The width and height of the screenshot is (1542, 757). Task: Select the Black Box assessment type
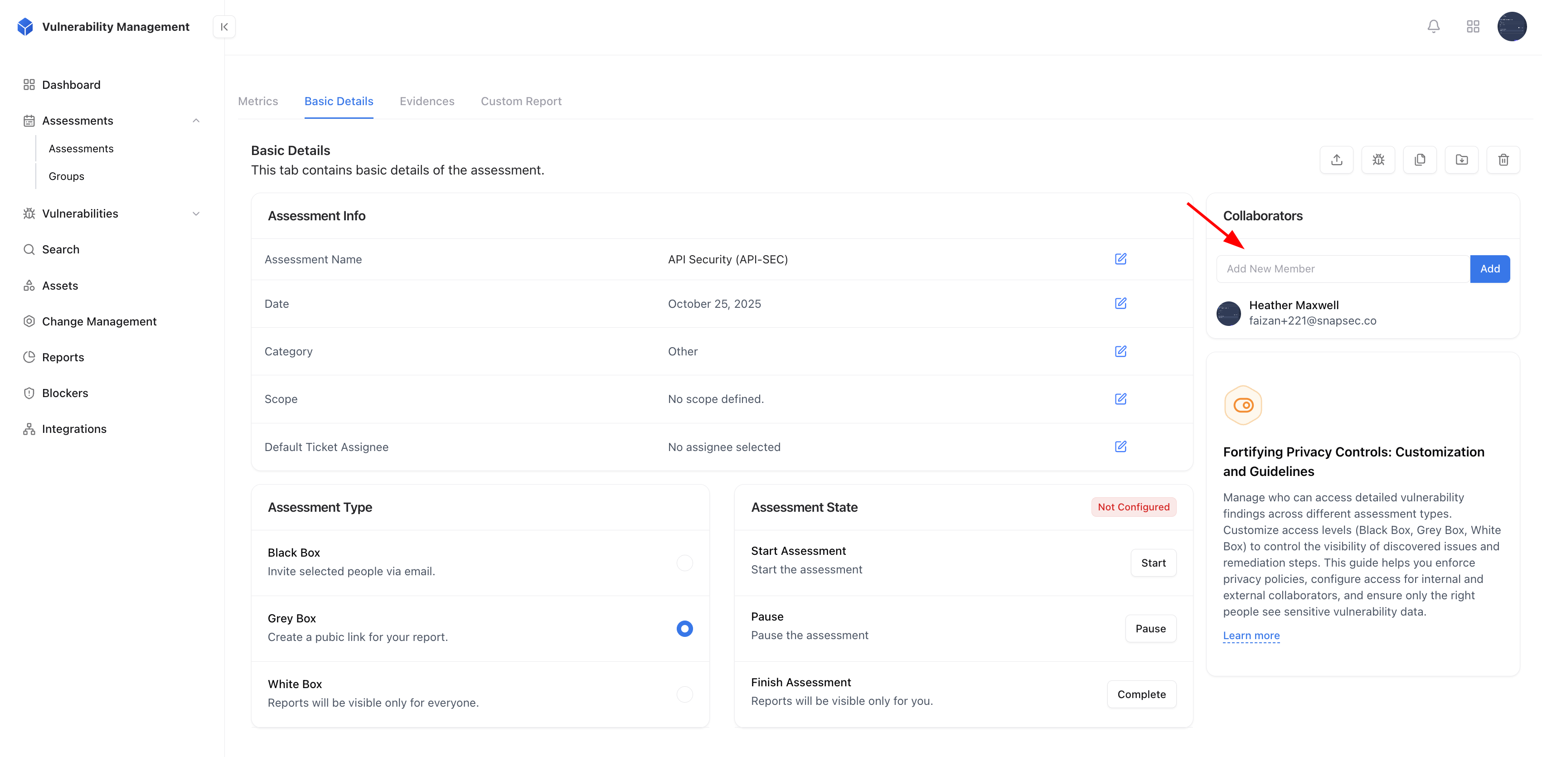(684, 563)
